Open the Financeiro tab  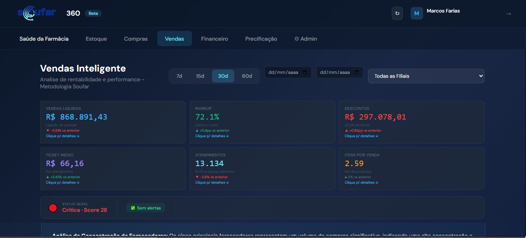click(x=214, y=39)
